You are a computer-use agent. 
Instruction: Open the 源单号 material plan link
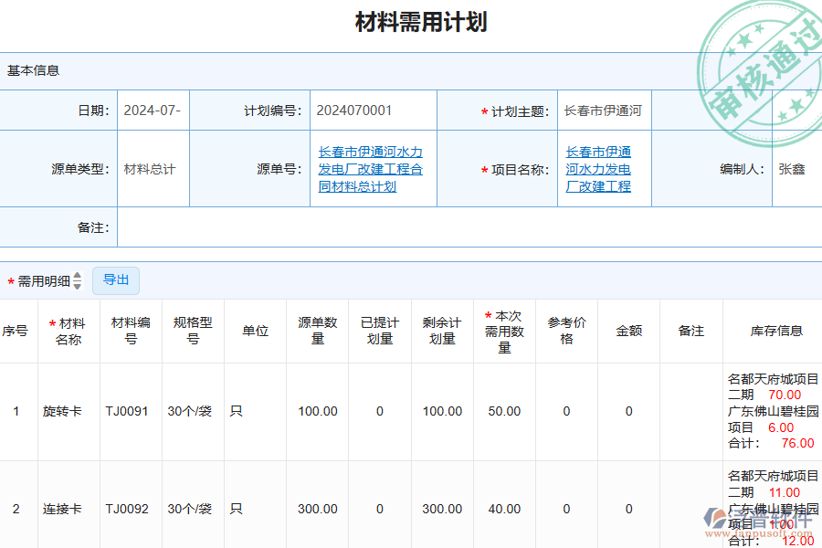coord(374,168)
